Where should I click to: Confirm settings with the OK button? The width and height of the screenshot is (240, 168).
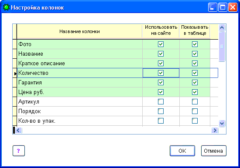[x=182, y=151]
